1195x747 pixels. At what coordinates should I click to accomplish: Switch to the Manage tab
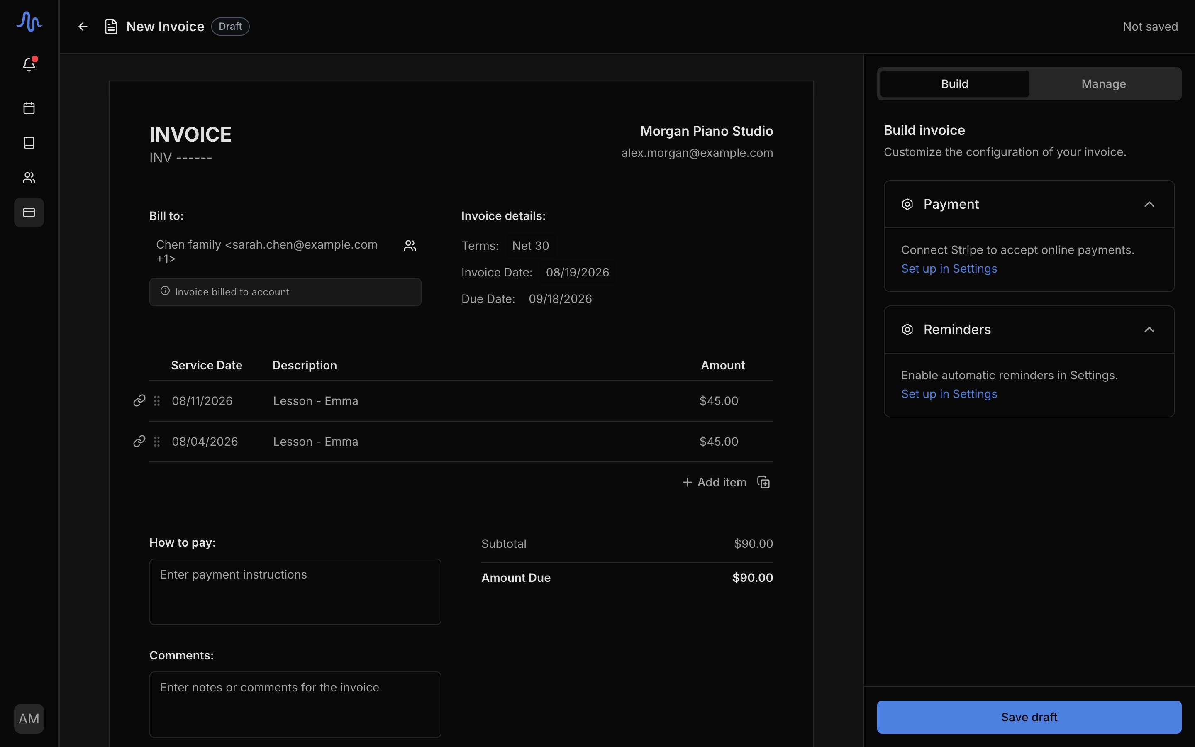pyautogui.click(x=1104, y=84)
